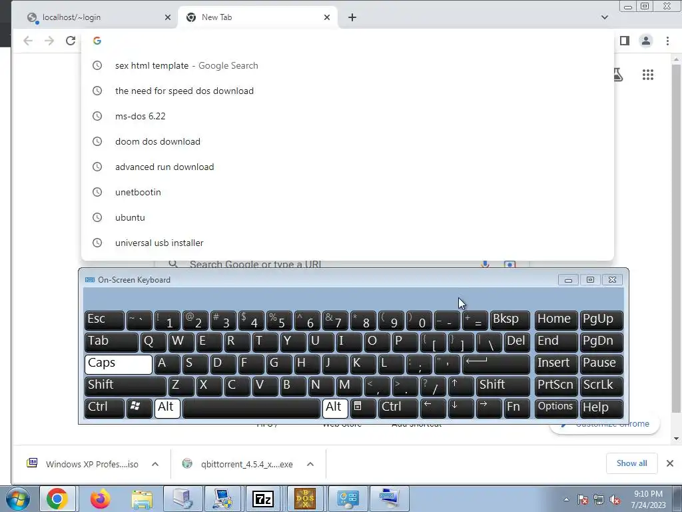Click the Esc key on keyboard
This screenshot has width=682, height=512.
tap(105, 320)
